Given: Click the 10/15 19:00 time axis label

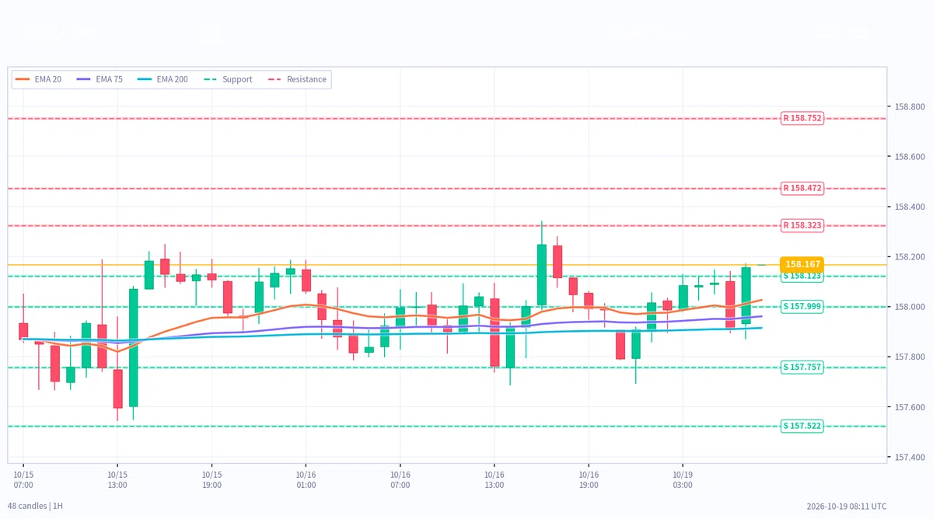Looking at the screenshot, I should click(x=211, y=479).
